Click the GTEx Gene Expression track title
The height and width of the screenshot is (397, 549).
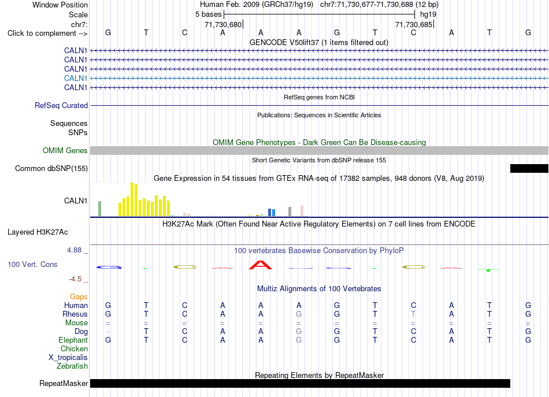point(318,178)
